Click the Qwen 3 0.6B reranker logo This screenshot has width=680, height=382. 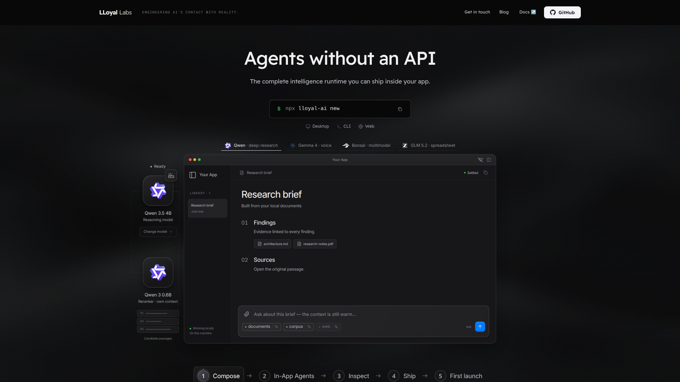[x=158, y=272]
